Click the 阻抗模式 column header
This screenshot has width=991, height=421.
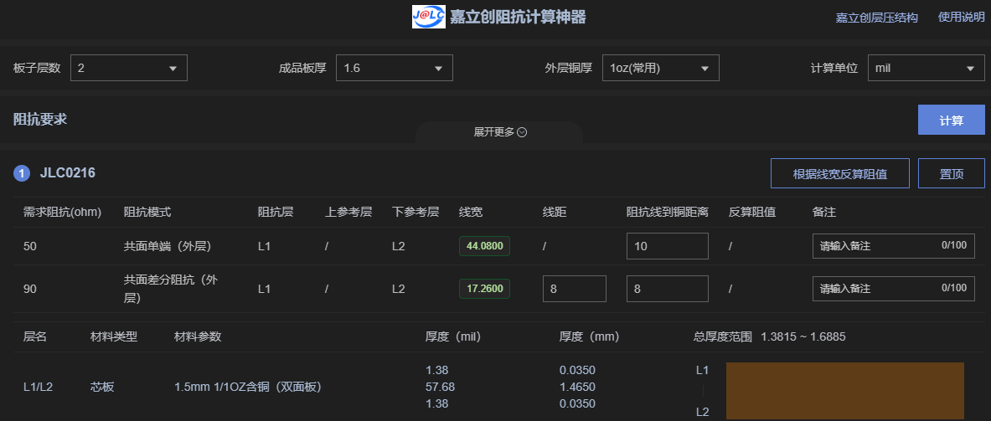(147, 212)
